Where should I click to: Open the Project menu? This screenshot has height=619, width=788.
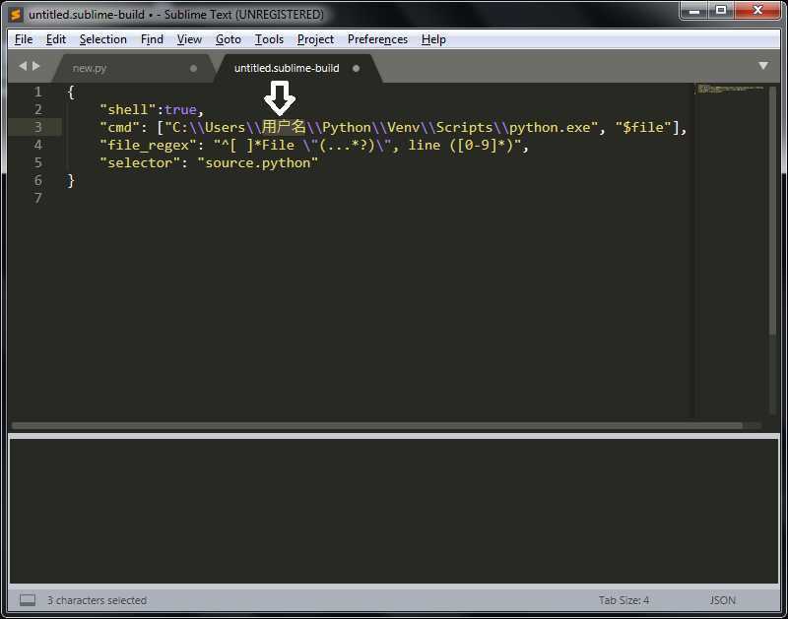315,39
